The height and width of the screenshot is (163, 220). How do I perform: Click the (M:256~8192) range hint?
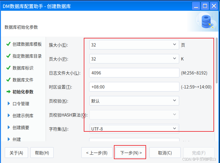coord(194,73)
